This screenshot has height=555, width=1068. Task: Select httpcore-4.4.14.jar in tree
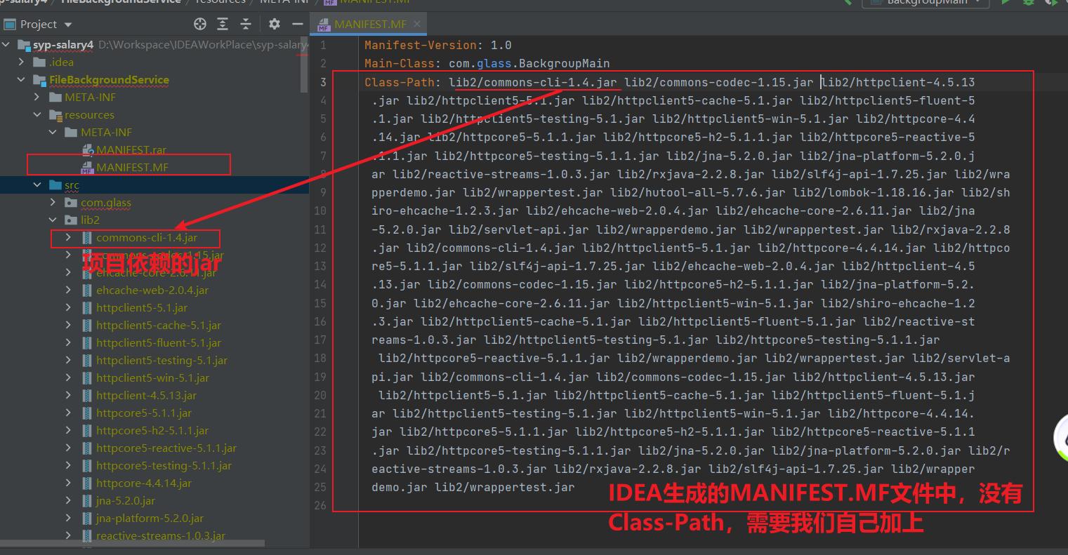point(144,483)
